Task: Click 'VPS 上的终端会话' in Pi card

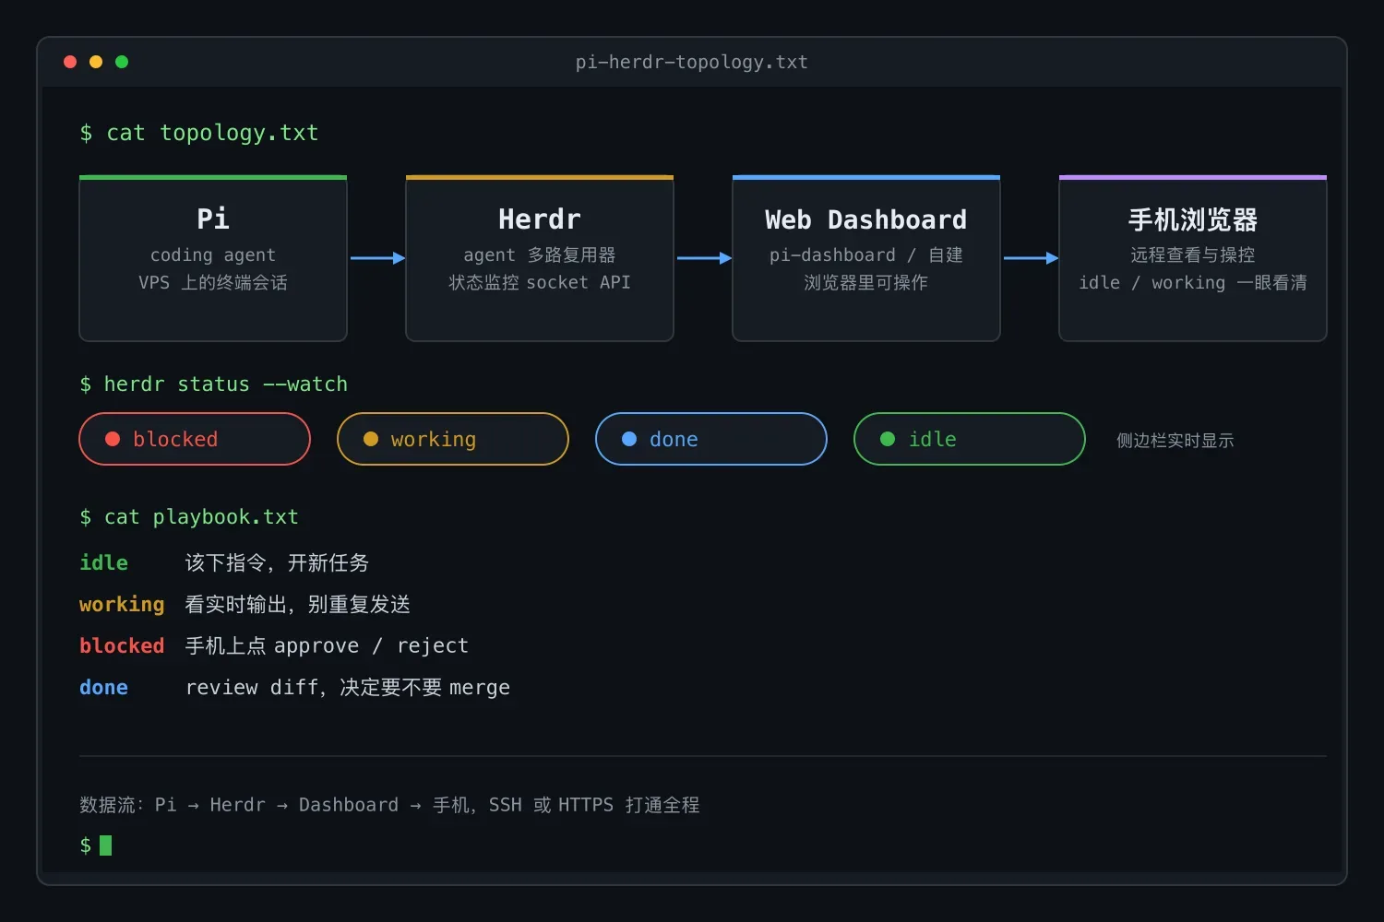Action: (x=213, y=282)
